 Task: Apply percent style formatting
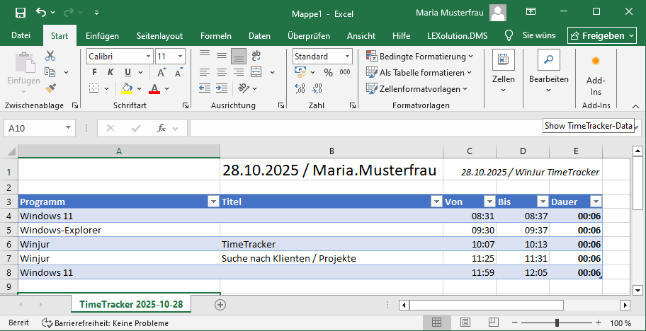(x=328, y=73)
